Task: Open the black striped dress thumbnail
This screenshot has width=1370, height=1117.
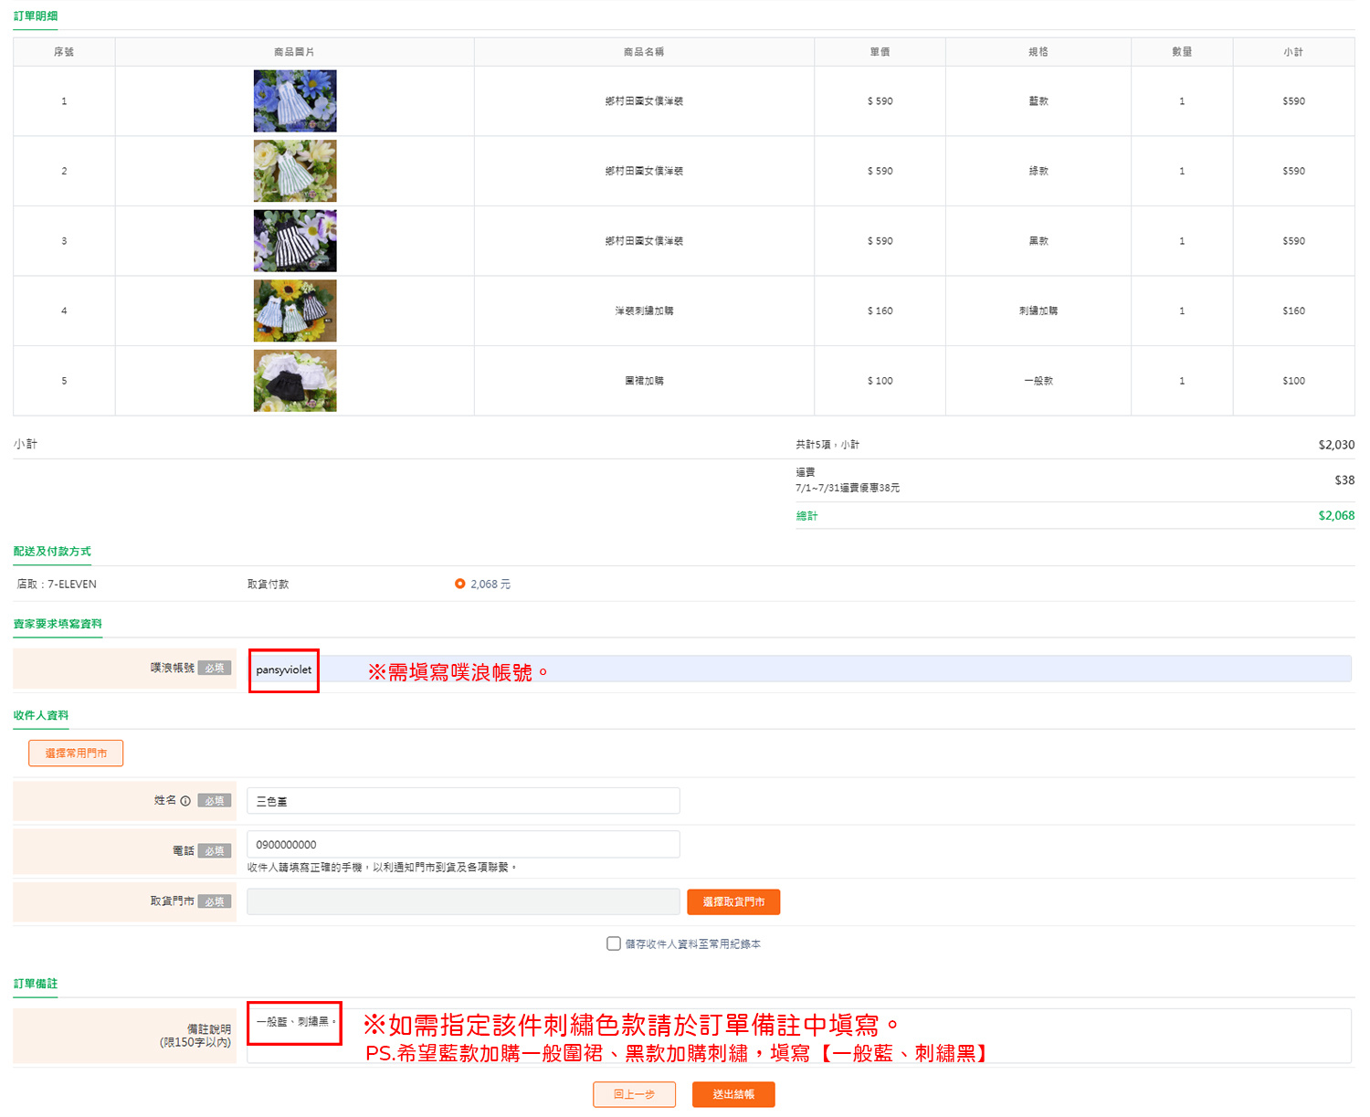Action: click(x=295, y=241)
